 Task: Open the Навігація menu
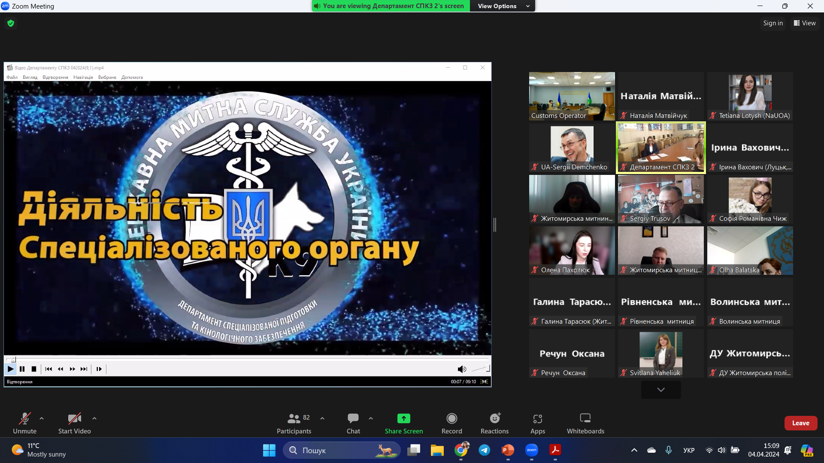pos(83,77)
